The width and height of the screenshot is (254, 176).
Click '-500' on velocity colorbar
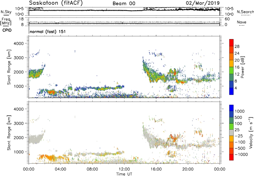240,148
